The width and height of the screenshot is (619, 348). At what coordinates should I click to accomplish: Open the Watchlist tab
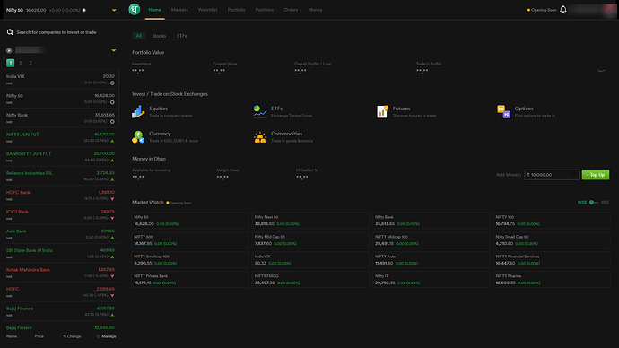[207, 10]
